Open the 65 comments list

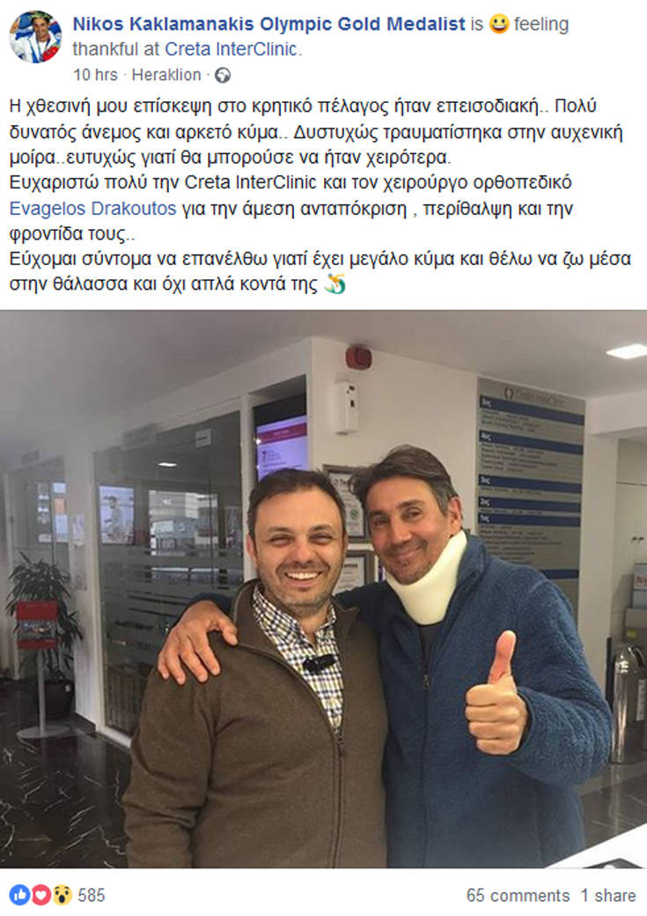click(x=518, y=896)
